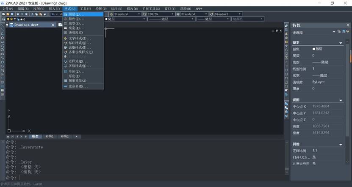Switch to the 布局1 layout tab

coord(50,137)
